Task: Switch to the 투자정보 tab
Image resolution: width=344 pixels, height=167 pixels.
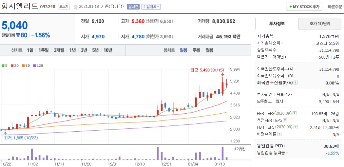Action: 277,24
